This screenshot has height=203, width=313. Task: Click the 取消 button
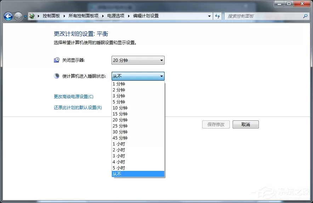(245, 124)
